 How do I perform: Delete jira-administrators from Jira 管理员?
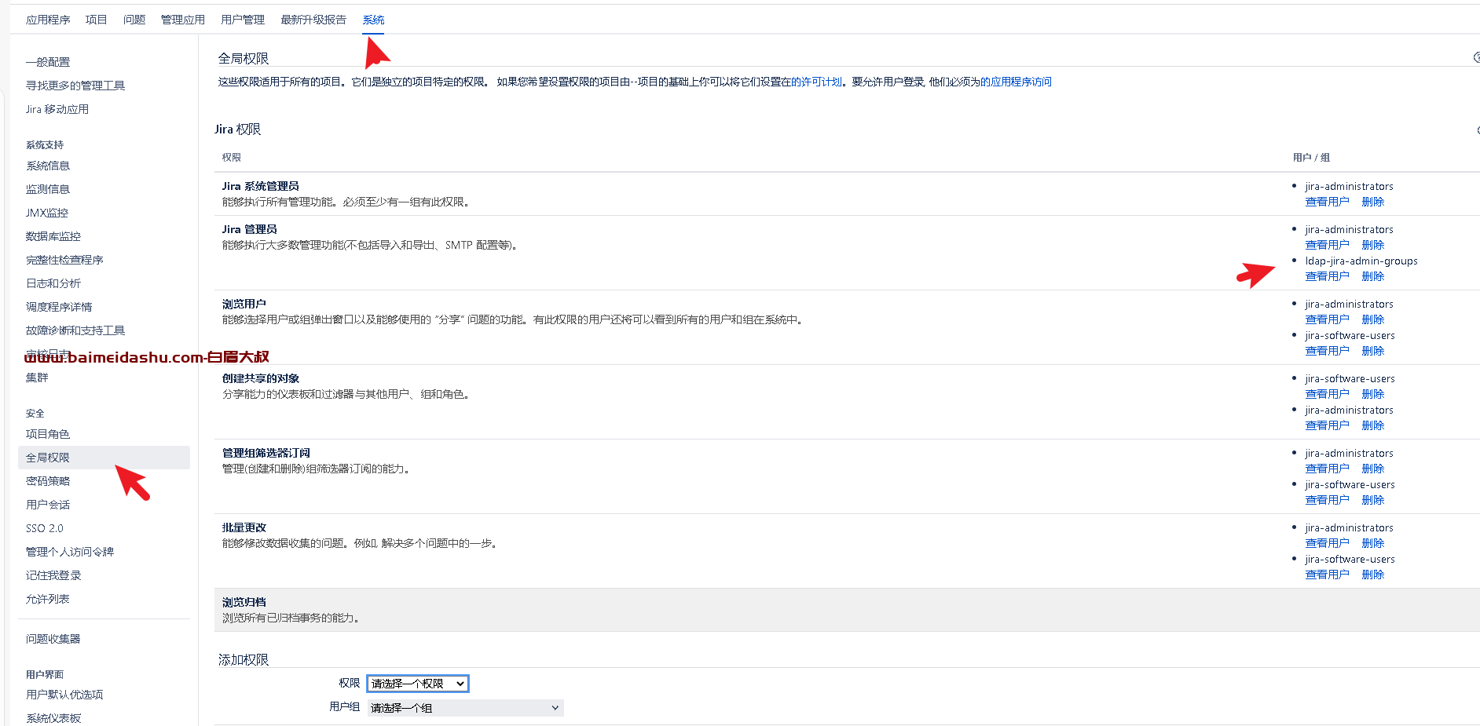click(1372, 245)
